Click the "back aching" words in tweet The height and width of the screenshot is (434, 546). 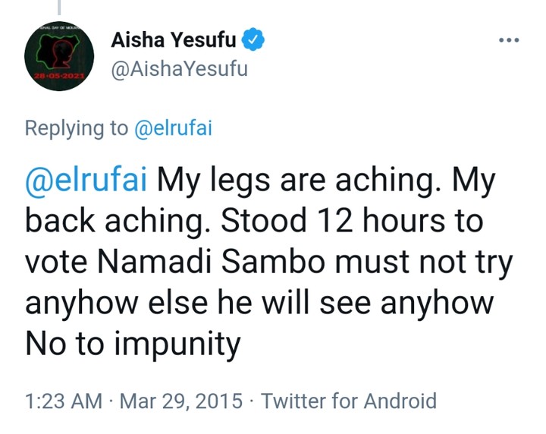point(110,224)
